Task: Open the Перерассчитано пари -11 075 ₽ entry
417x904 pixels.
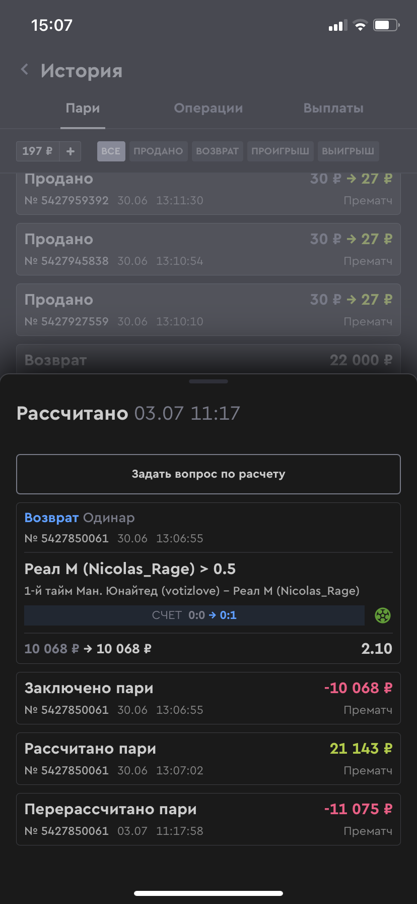Action: click(208, 819)
